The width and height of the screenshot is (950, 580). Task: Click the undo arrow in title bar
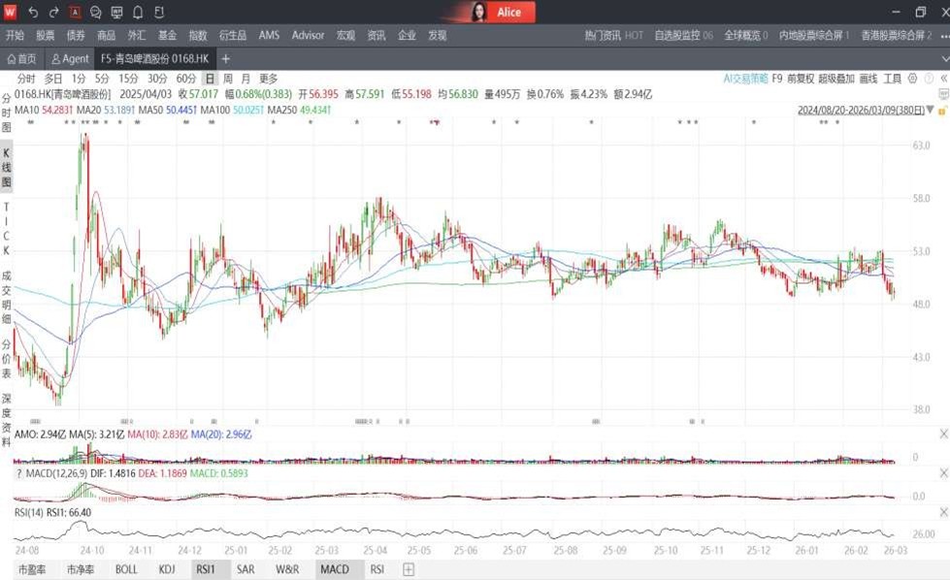[x=33, y=13]
